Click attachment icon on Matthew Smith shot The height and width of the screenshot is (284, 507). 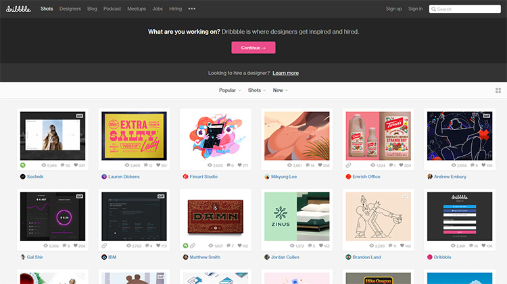tap(193, 246)
